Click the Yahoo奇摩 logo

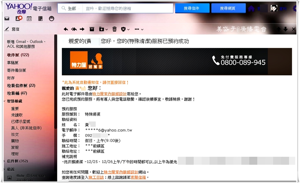[x=19, y=8]
